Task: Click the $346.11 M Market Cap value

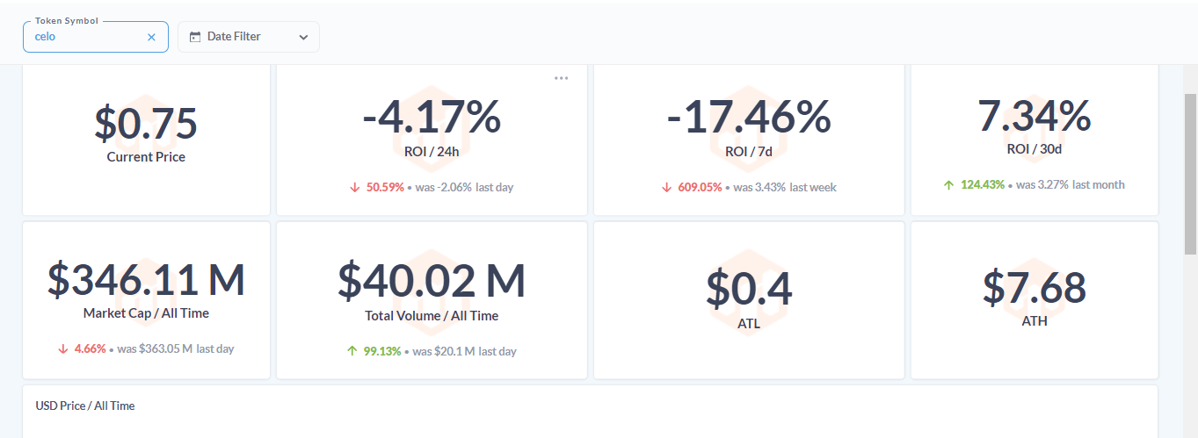Action: pyautogui.click(x=146, y=279)
